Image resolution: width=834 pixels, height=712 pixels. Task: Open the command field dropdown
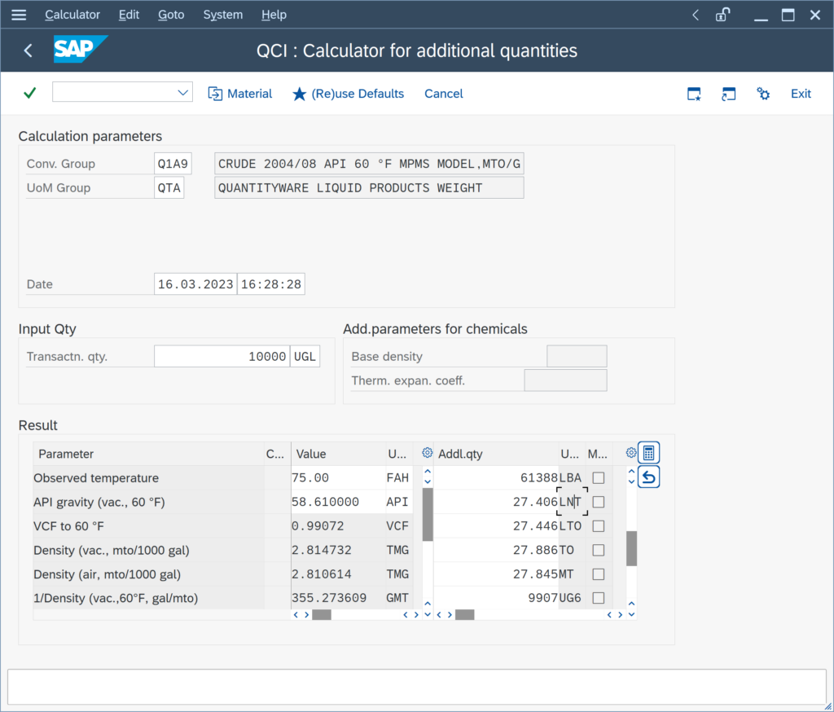point(182,93)
